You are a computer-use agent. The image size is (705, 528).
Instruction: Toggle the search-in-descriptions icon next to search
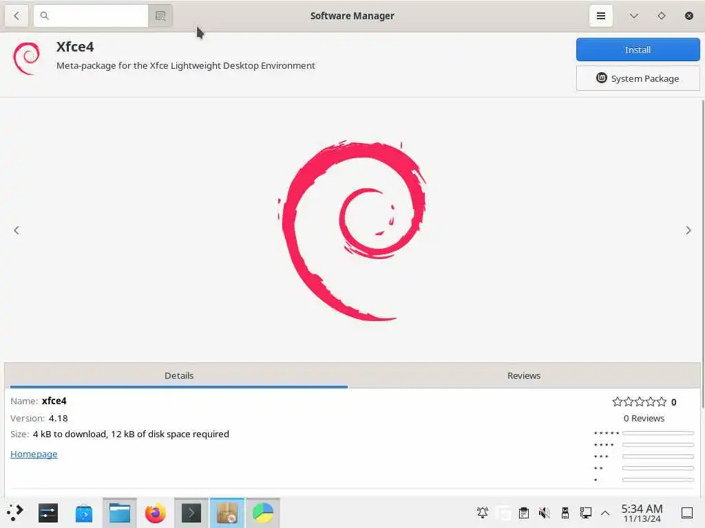160,16
